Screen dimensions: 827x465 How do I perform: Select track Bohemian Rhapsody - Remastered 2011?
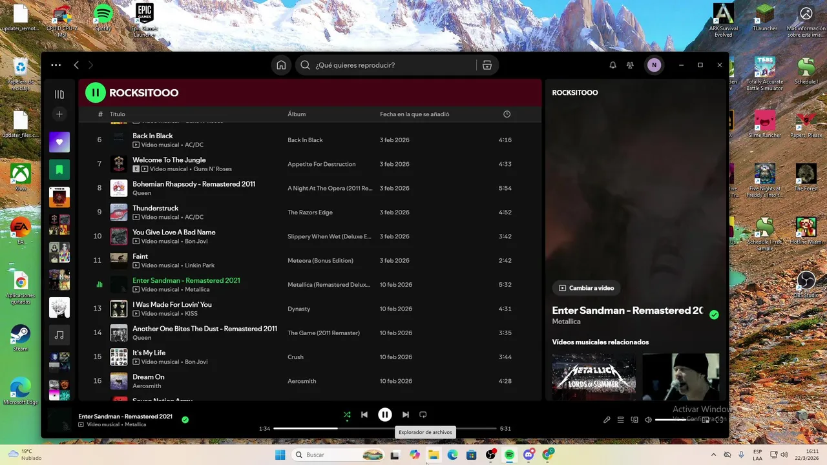(194, 184)
